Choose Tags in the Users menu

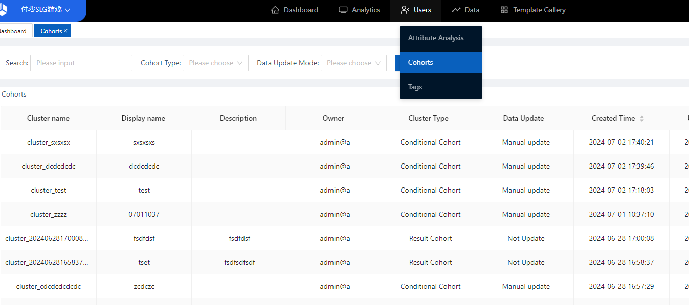pyautogui.click(x=415, y=87)
